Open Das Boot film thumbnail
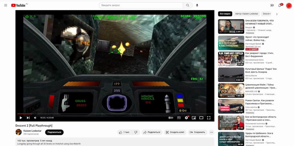The image size is (294, 146). coord(231,75)
